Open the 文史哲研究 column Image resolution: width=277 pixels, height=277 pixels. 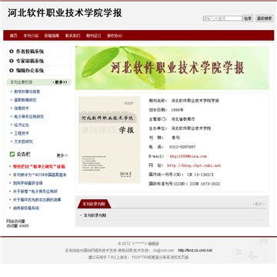23,142
